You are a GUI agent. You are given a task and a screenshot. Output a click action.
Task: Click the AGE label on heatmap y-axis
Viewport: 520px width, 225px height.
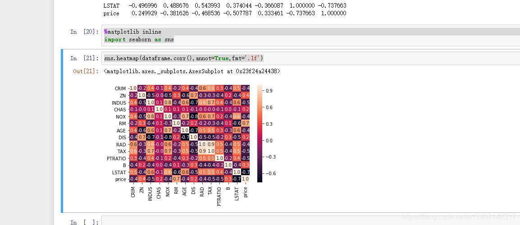122,131
